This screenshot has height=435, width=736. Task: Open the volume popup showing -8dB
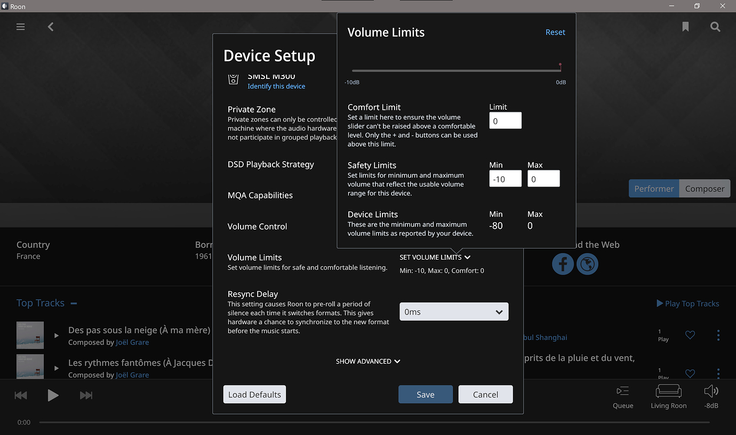point(711,394)
